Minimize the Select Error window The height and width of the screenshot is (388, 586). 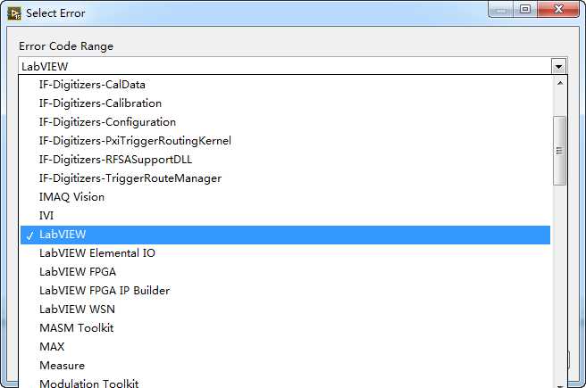point(501,9)
